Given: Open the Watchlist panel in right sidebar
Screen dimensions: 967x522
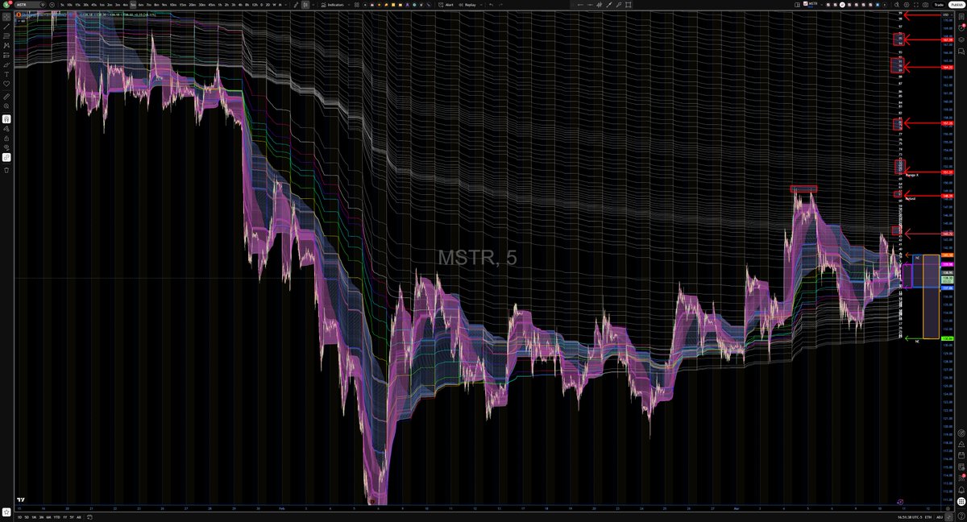Looking at the screenshot, I should [x=961, y=16].
